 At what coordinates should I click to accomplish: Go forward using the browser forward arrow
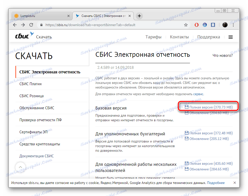[x=23, y=25]
